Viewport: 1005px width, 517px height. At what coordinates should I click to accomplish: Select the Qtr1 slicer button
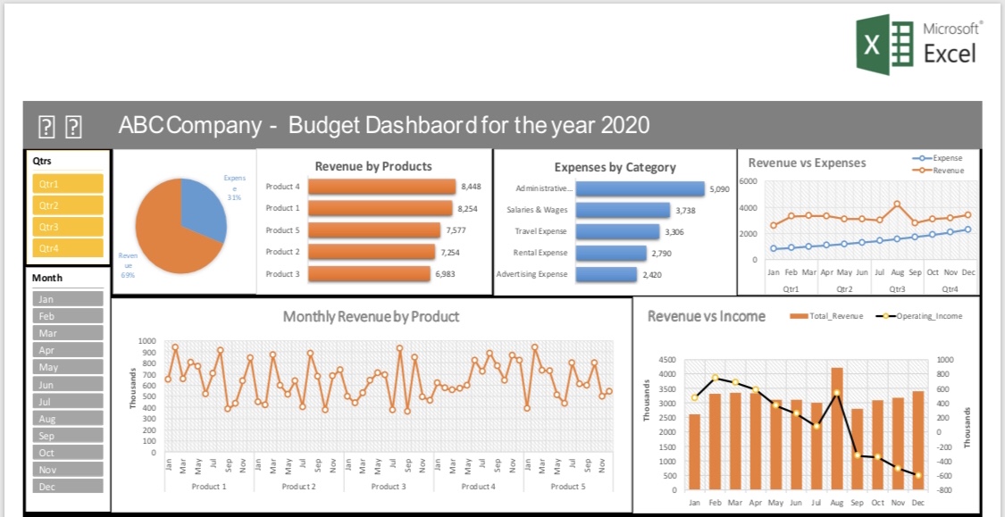pos(67,183)
